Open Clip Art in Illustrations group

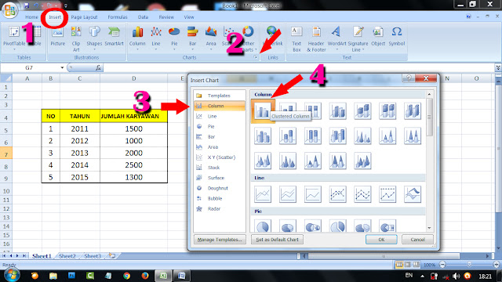76,38
